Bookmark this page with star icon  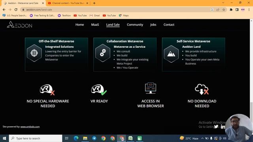pos(224,9)
